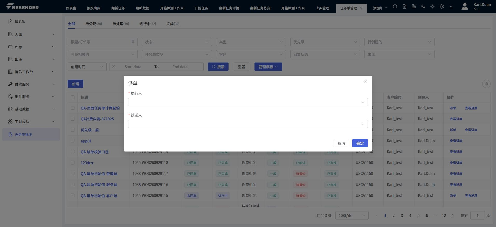Click the 取消 button in dialog

pos(341,143)
